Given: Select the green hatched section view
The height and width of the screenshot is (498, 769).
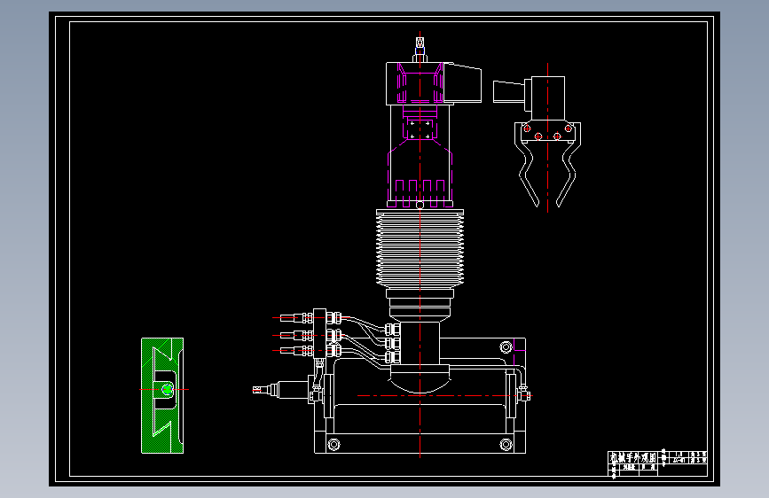Looking at the screenshot, I should click(x=162, y=395).
